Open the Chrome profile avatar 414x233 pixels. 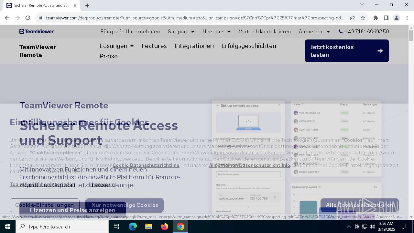tap(397, 18)
